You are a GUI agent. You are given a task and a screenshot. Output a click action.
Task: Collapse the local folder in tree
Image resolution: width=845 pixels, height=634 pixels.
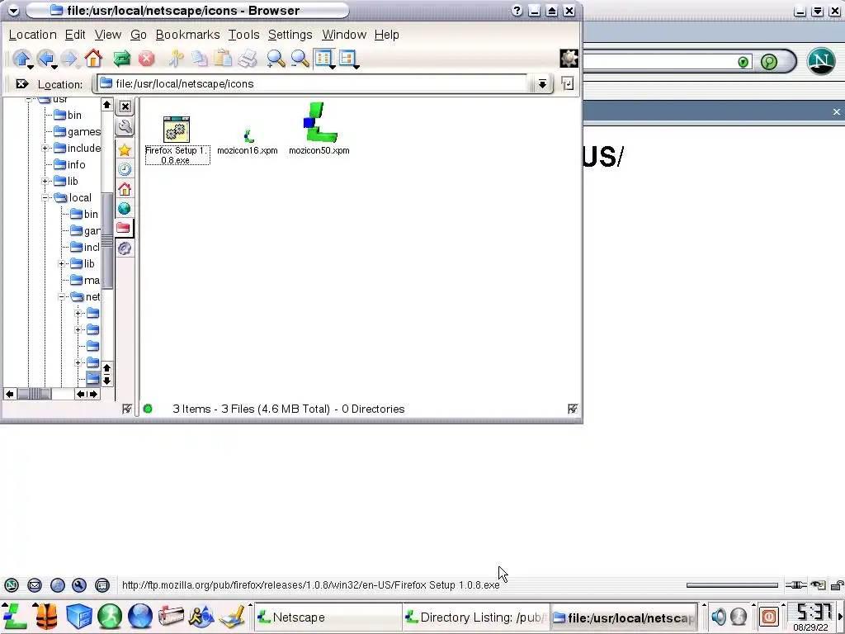(x=45, y=198)
